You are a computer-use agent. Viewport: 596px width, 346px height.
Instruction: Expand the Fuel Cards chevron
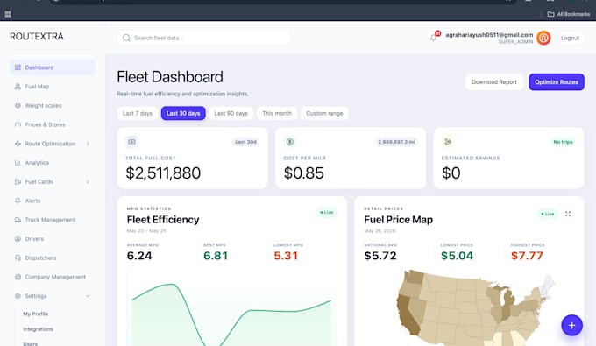88,181
